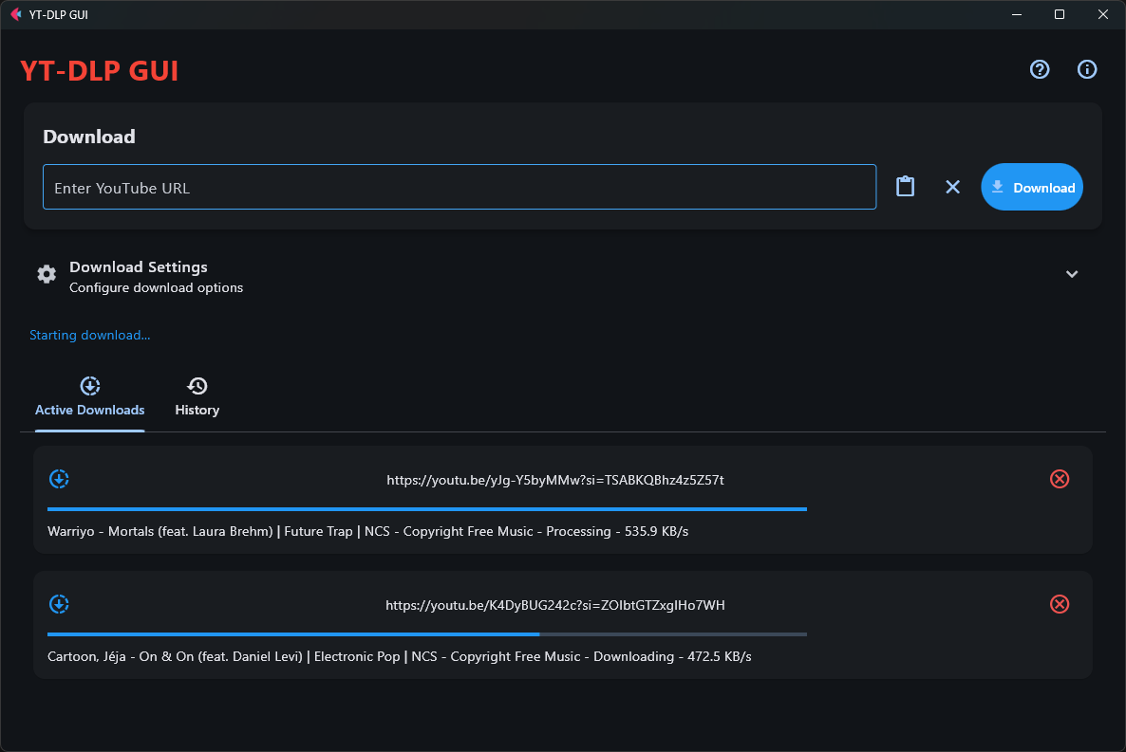Click the Download Settings gear icon
The image size is (1126, 752).
(46, 273)
